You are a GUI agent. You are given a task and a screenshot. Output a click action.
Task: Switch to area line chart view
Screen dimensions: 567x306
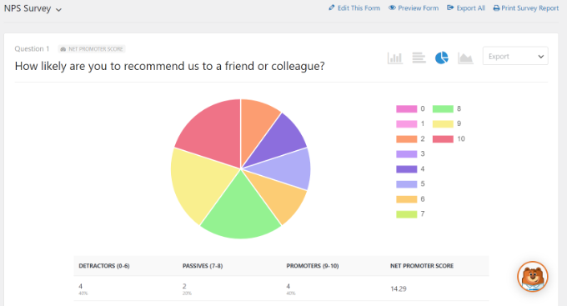(465, 58)
